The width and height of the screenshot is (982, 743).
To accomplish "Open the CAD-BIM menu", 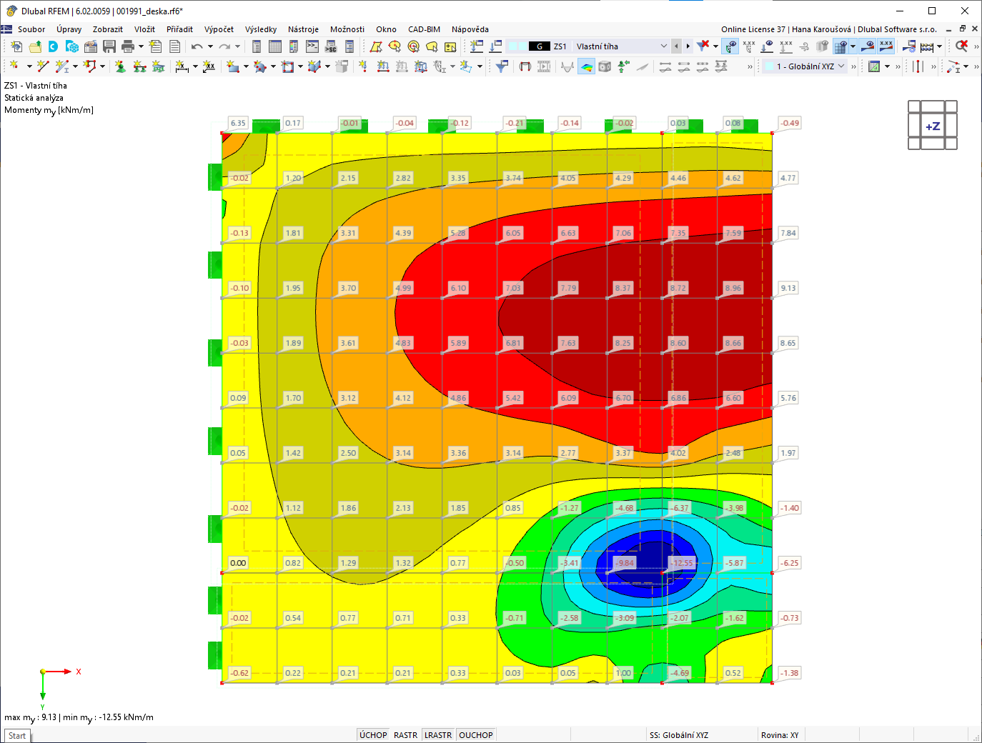I will 424,29.
